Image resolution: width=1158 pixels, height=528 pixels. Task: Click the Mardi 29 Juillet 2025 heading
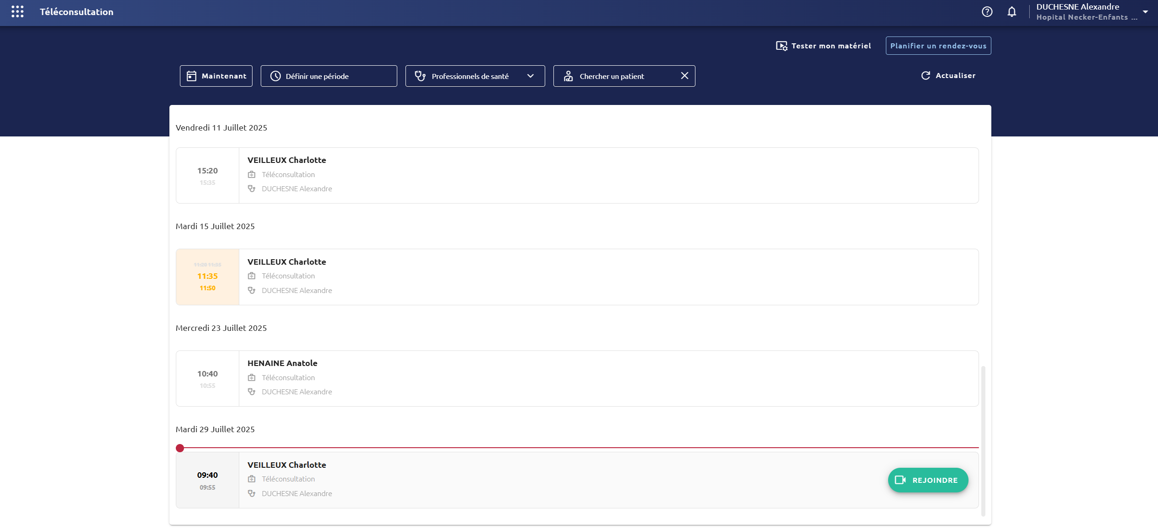(215, 429)
